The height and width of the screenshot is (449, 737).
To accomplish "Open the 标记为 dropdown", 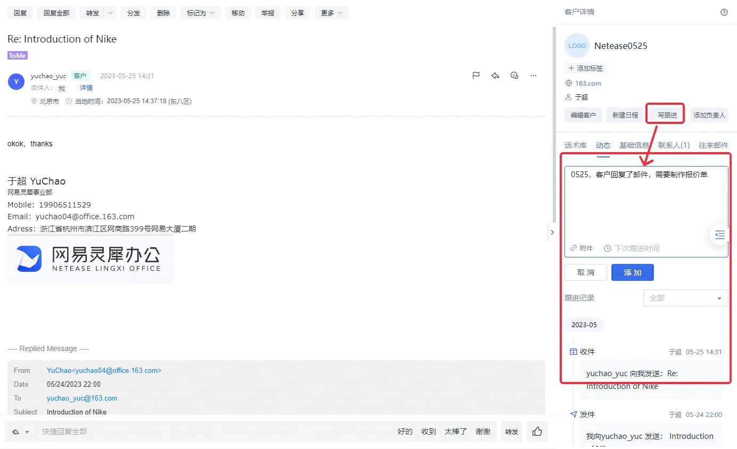I will 201,13.
